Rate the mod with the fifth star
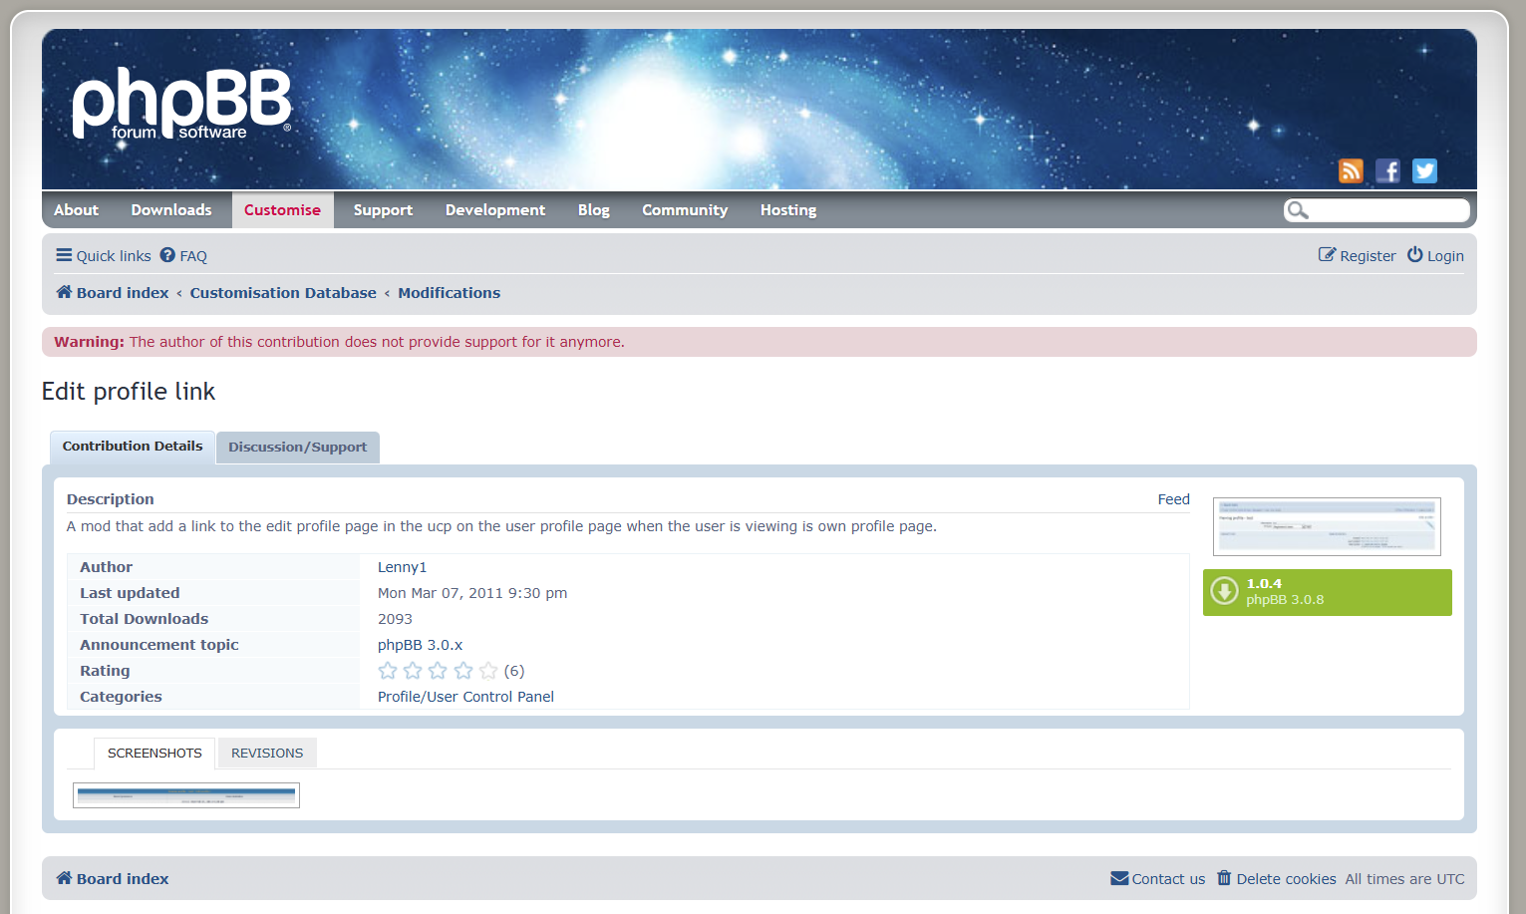1526x914 pixels. pyautogui.click(x=488, y=671)
